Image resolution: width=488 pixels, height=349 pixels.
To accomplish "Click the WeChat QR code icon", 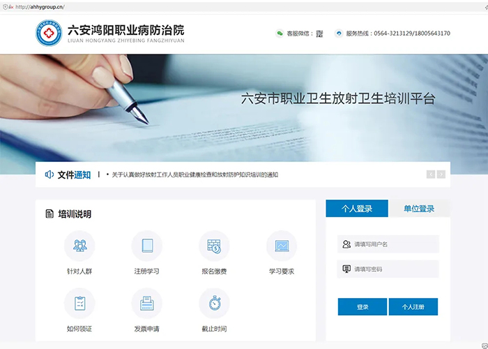I will click(x=319, y=34).
